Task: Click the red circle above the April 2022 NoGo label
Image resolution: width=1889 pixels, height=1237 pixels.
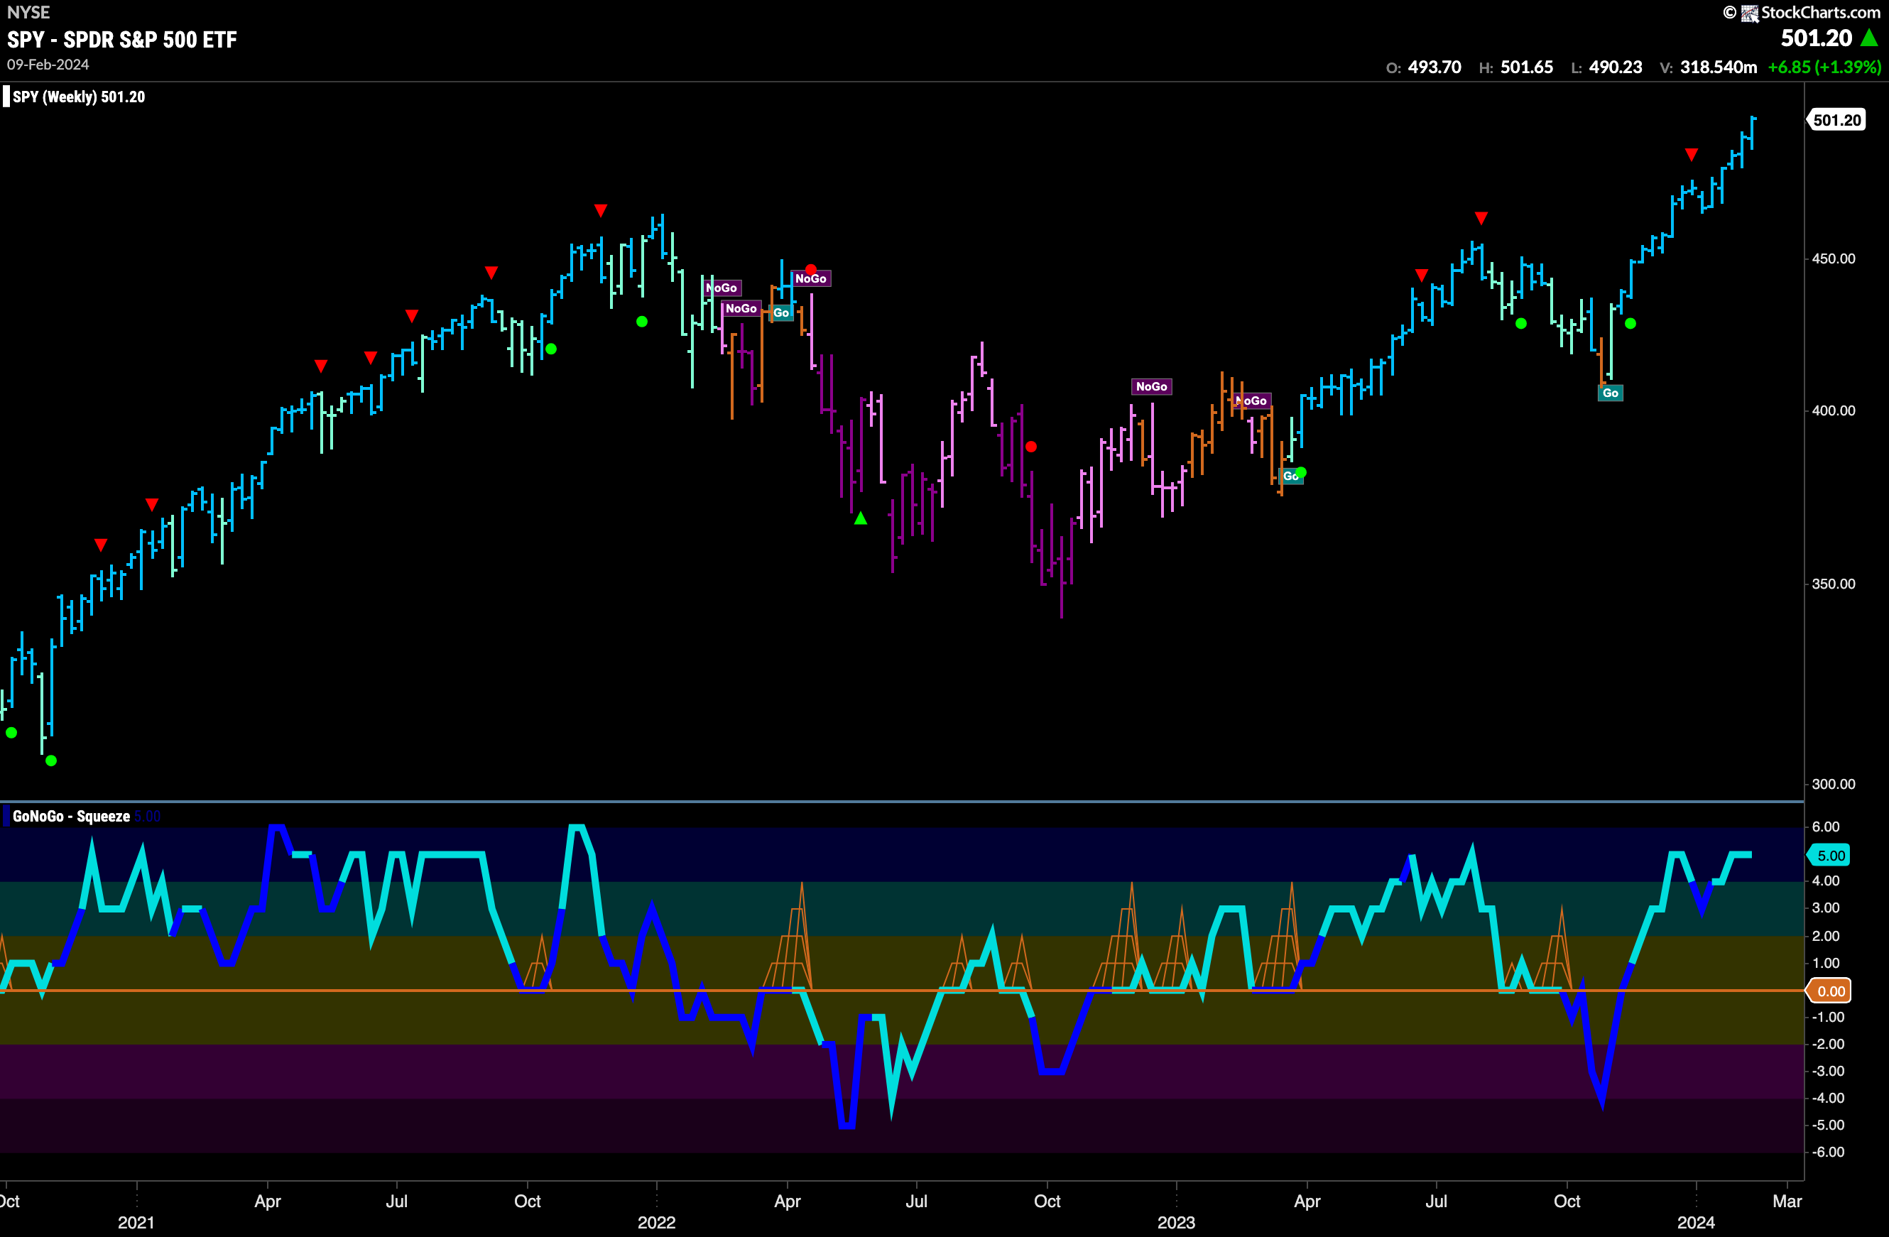Action: (x=810, y=269)
